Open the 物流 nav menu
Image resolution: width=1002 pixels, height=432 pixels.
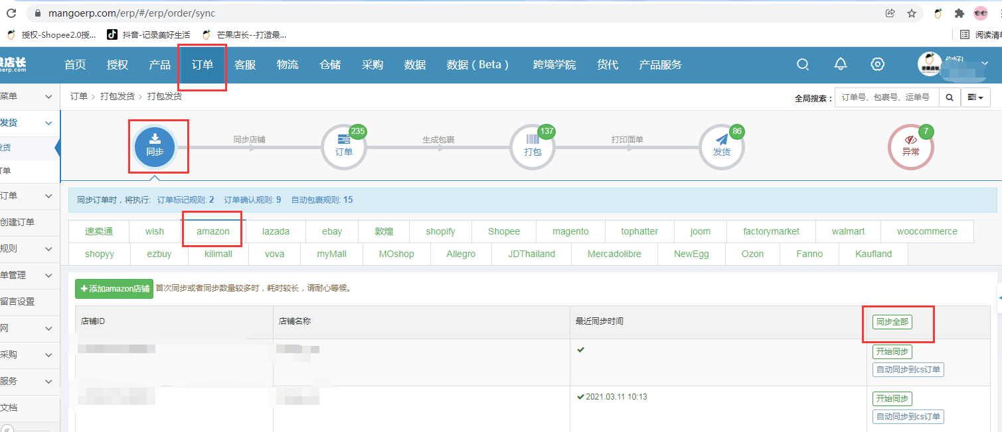(288, 64)
